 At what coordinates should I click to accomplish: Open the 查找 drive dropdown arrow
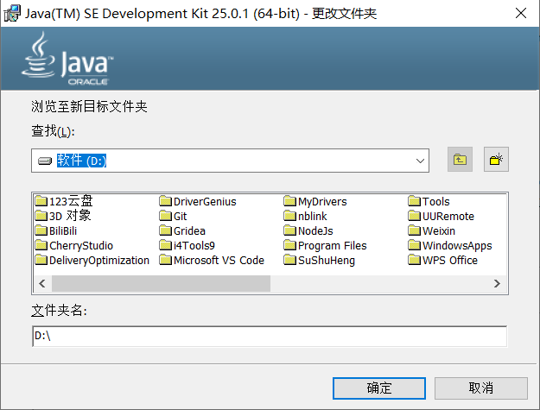[x=420, y=161]
